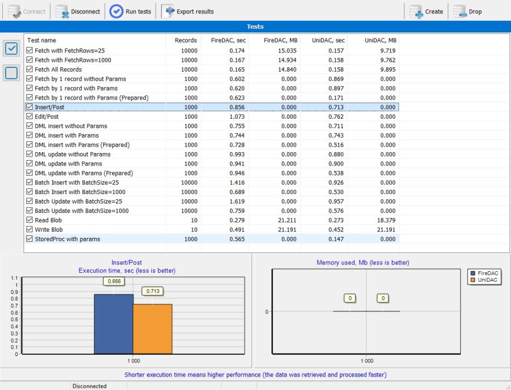Toggle Batch Insert with BatchSize=25 checkbox
Image resolution: width=511 pixels, height=390 pixels.
tap(29, 183)
